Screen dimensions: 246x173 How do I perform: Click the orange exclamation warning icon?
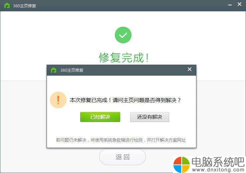tap(58, 100)
